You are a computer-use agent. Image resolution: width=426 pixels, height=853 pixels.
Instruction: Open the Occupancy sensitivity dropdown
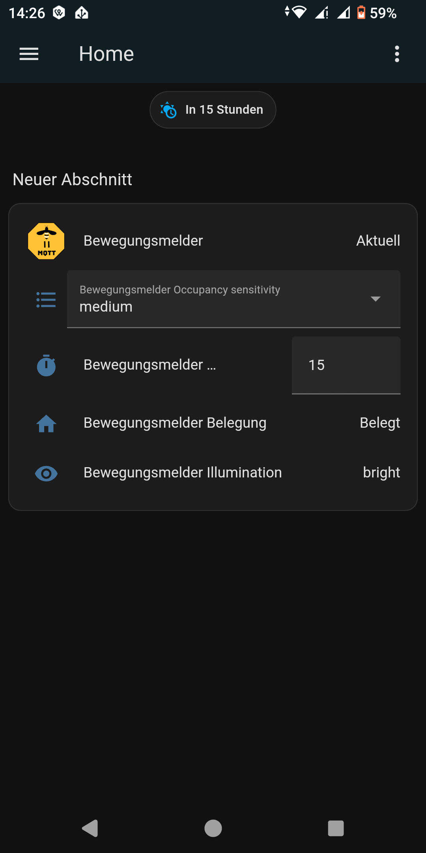click(221, 299)
